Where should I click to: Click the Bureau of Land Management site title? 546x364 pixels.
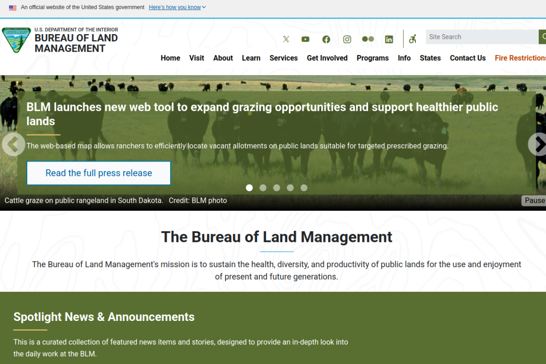[x=76, y=43]
